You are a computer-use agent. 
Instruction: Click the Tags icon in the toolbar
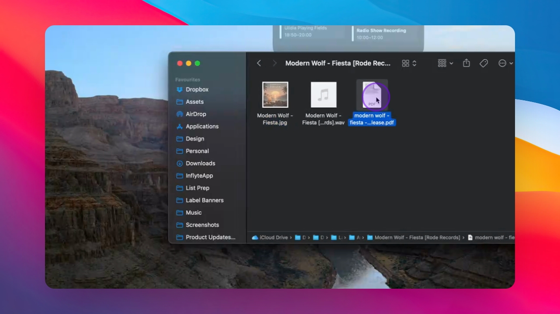[x=484, y=63]
